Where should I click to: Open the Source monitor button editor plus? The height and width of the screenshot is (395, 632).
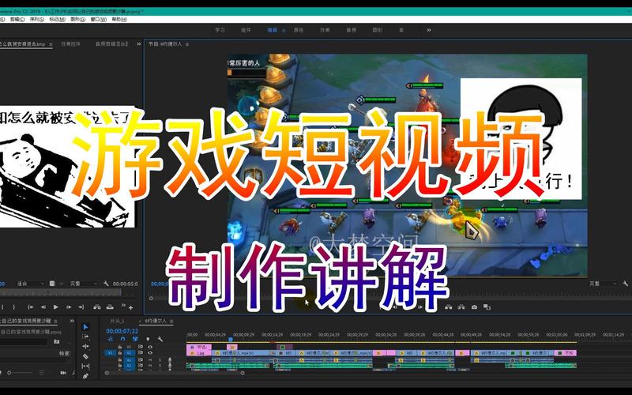130,308
